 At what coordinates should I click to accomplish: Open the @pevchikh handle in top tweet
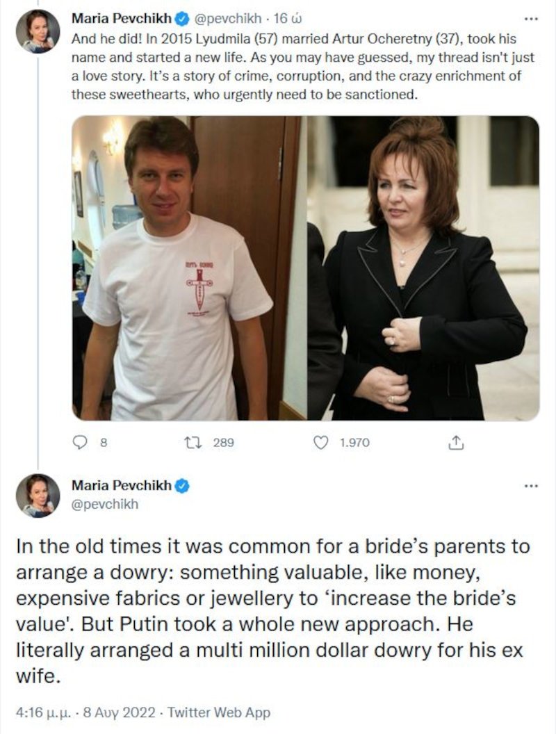[227, 19]
